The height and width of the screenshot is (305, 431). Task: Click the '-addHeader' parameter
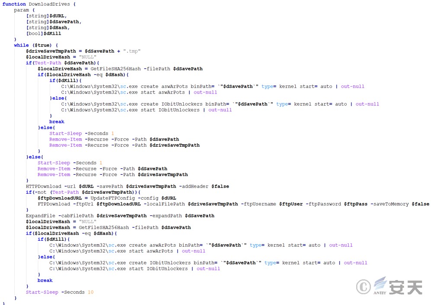(194, 186)
